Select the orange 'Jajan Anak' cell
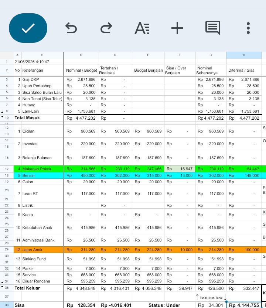 tap(42, 250)
